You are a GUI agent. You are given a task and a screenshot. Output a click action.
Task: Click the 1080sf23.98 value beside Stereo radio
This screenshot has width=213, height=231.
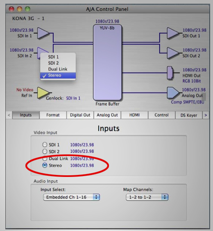pos(82,165)
